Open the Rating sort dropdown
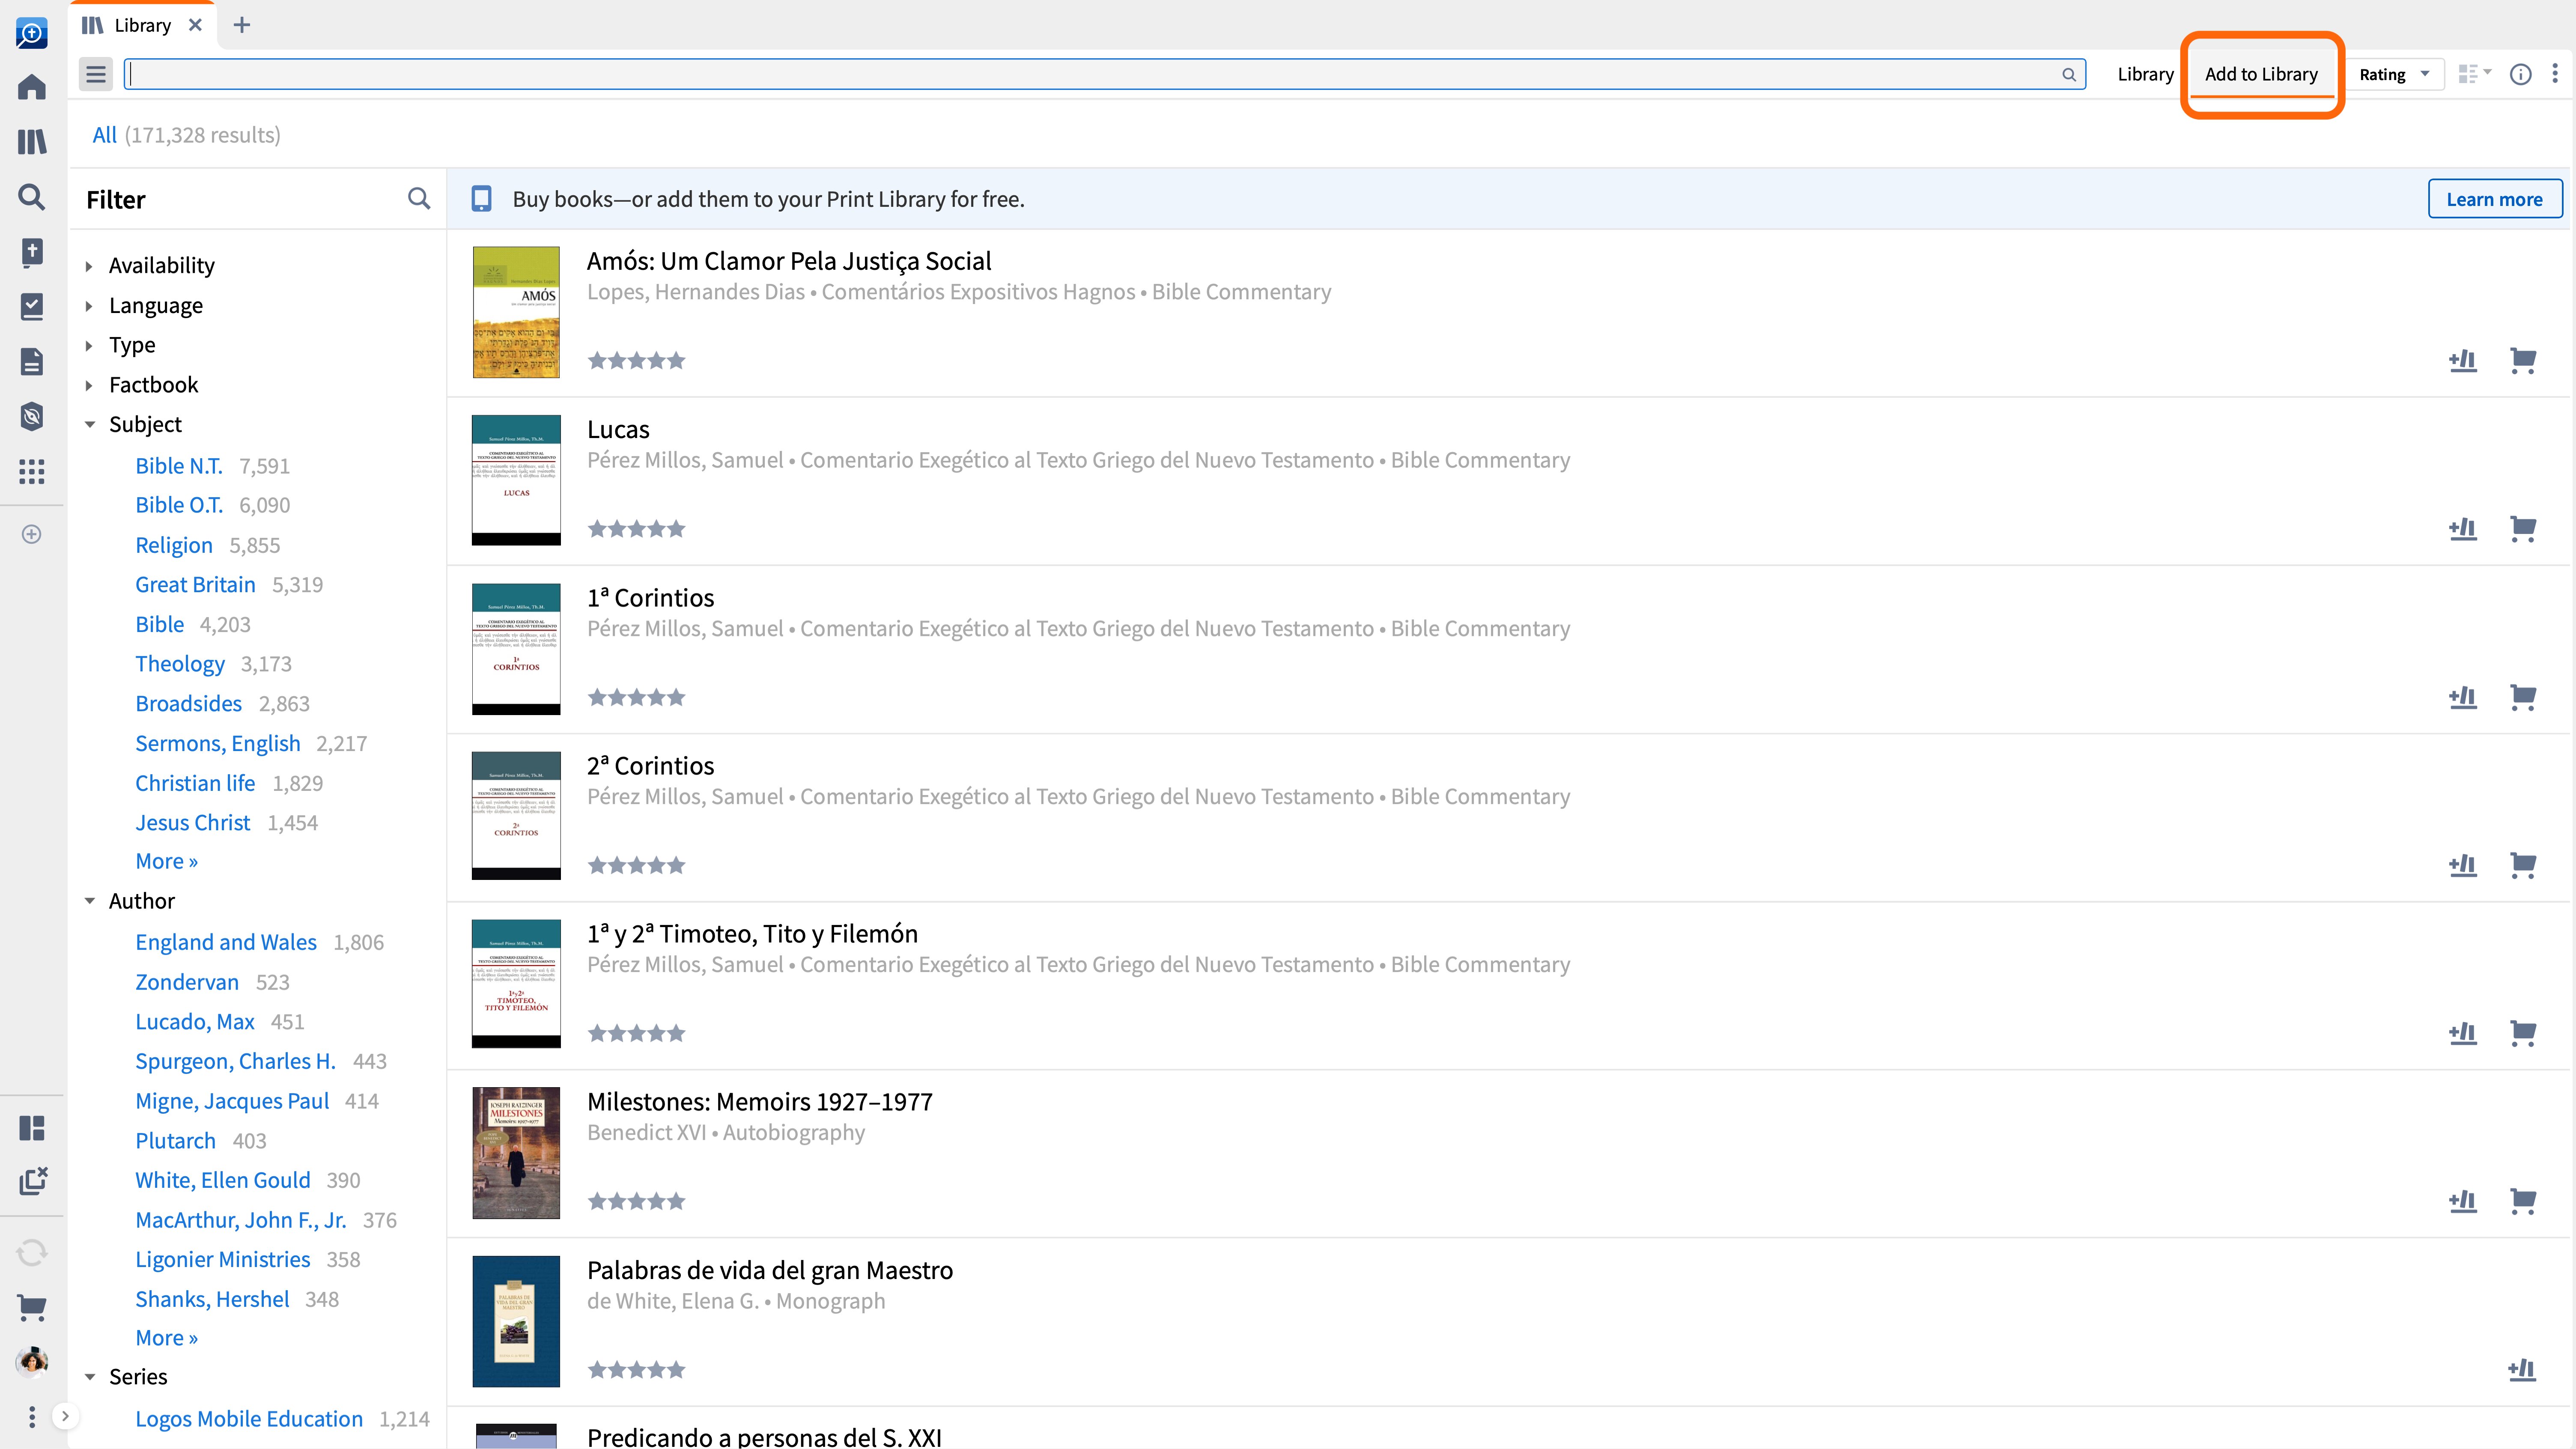This screenshot has height=1449, width=2576. pyautogui.click(x=2394, y=74)
